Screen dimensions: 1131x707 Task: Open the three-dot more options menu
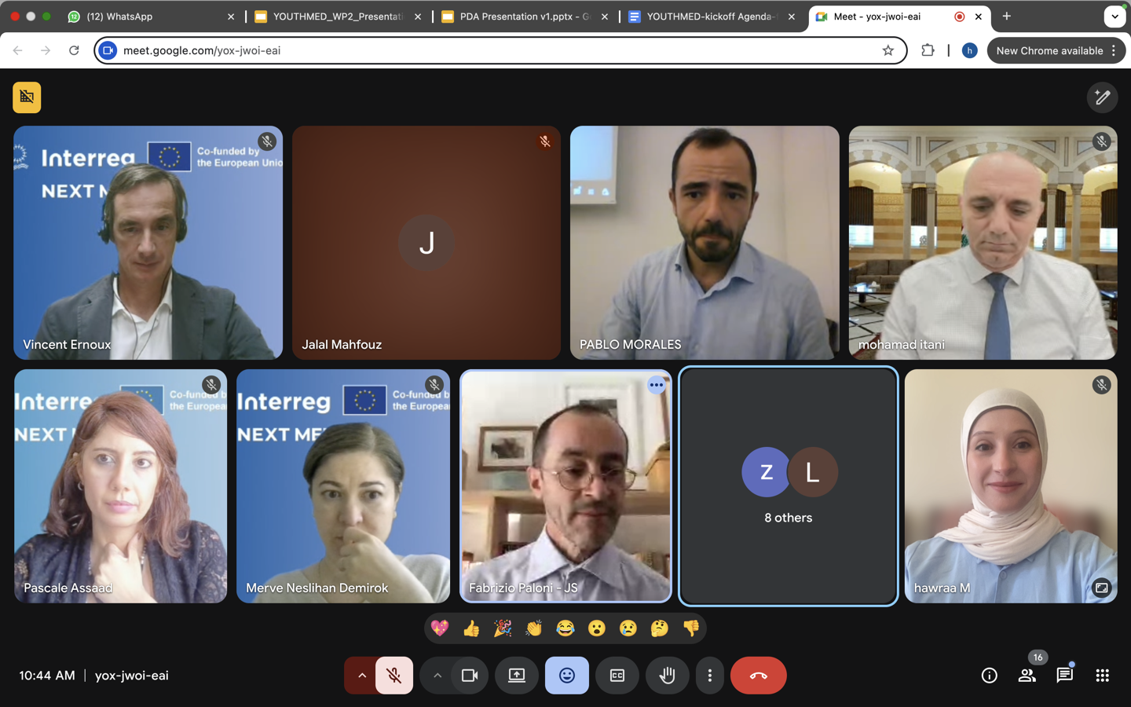coord(709,676)
